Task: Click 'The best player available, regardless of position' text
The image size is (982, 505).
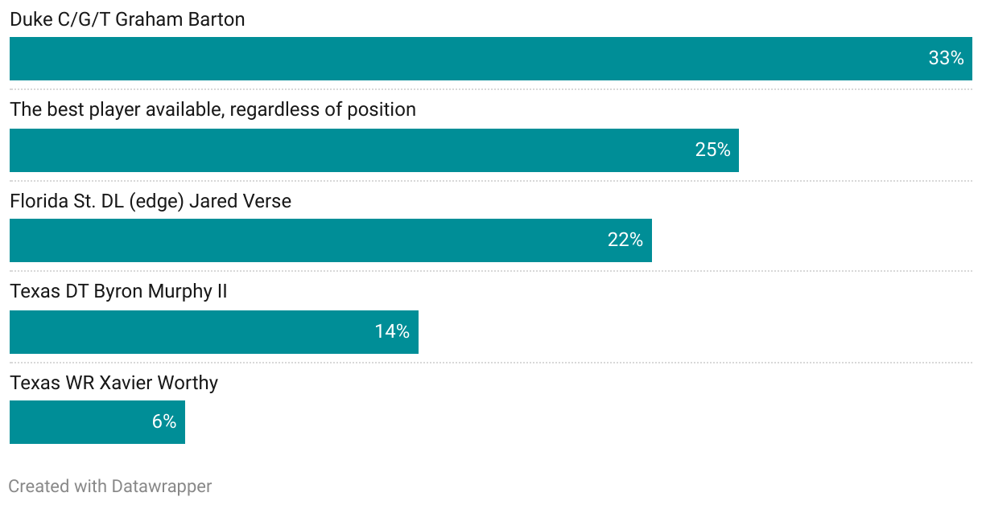Action: click(x=212, y=109)
